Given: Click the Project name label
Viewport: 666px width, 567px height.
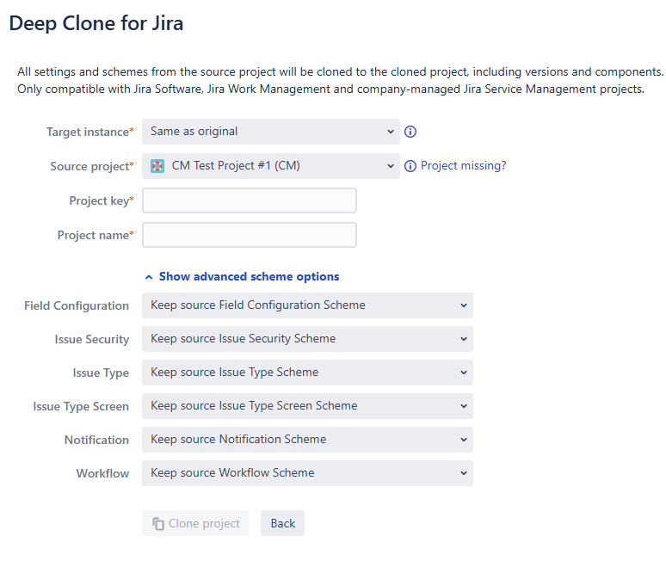Looking at the screenshot, I should point(96,235).
